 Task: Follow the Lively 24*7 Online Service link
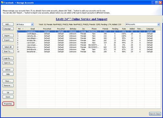[x=81, y=19]
